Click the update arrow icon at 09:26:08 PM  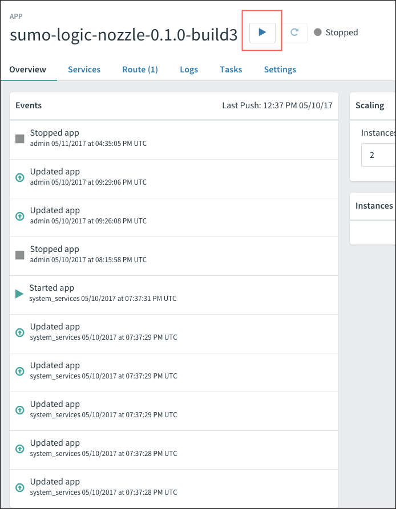point(20,216)
